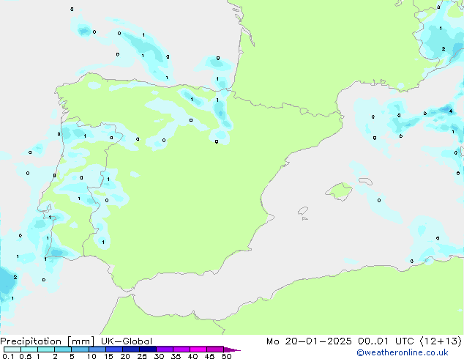
Task: Click the 15–20 mm legend color swatch
Action: [113, 349]
